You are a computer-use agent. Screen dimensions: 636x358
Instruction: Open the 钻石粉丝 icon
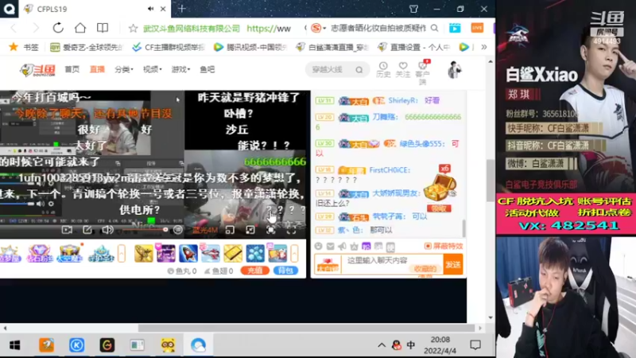coord(39,253)
